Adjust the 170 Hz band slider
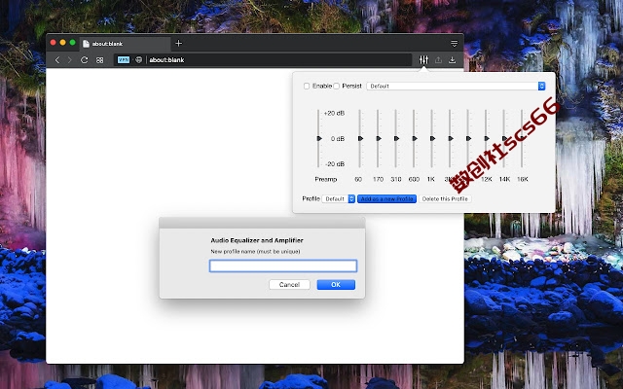This screenshot has height=389, width=623. 379,138
